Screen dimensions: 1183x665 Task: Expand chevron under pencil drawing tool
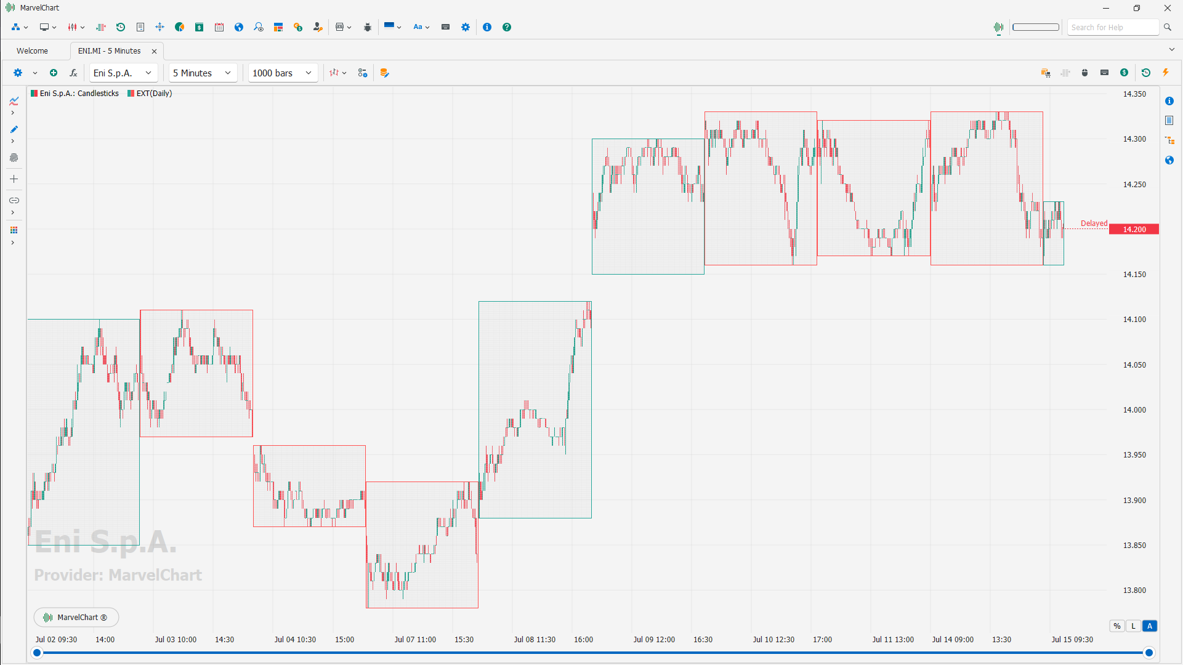point(12,142)
